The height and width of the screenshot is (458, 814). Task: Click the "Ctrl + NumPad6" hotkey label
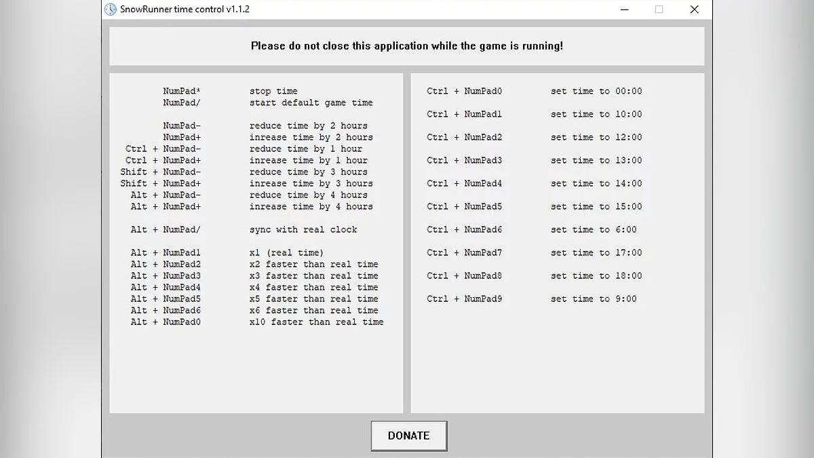coord(465,229)
